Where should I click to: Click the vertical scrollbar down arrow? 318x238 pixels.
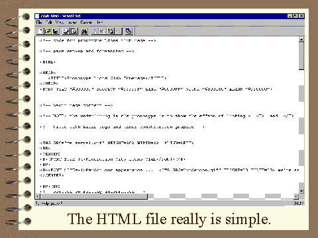coord(301,191)
